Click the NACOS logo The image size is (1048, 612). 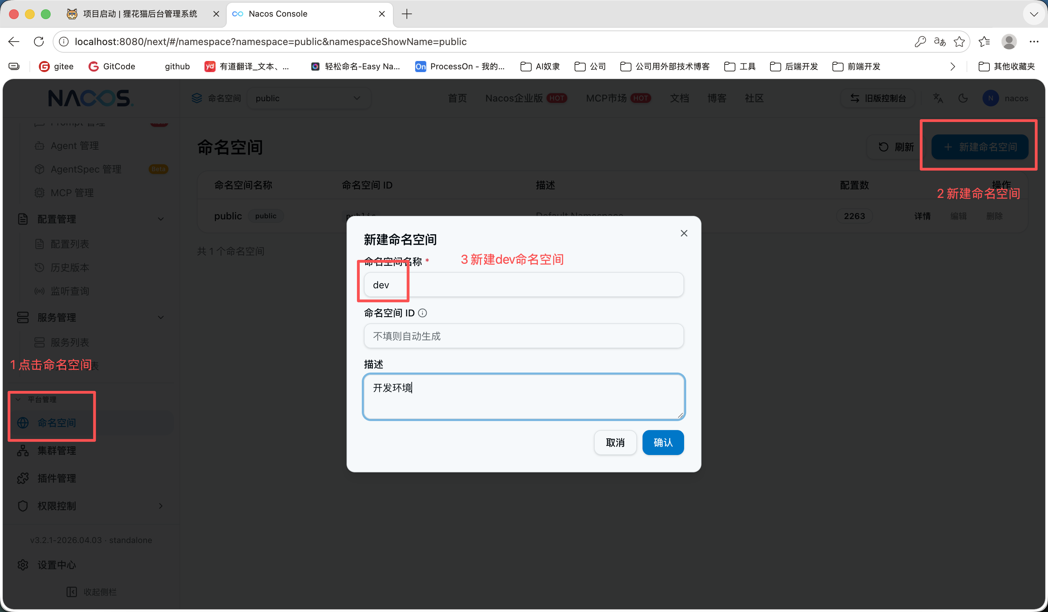coord(91,98)
